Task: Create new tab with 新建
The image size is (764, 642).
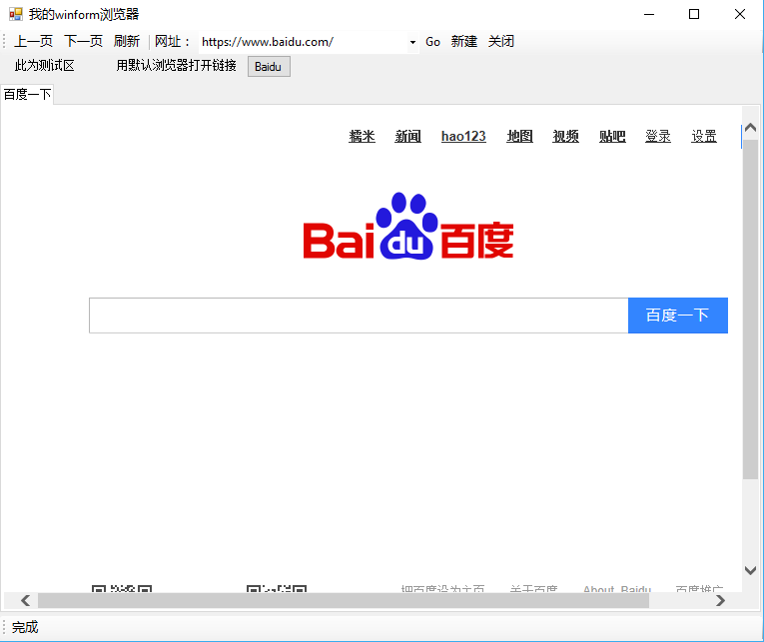Action: coord(463,41)
